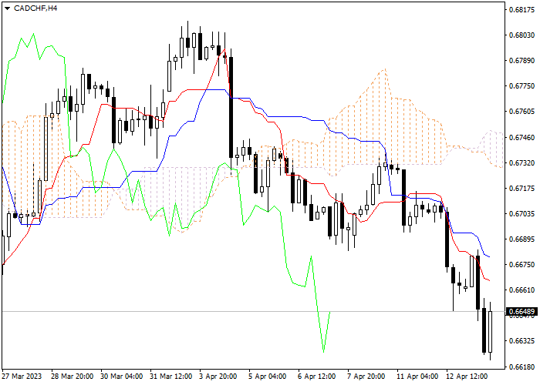Select the 7 Apr 20:00 time label
The image size is (540, 385).
click(366, 377)
